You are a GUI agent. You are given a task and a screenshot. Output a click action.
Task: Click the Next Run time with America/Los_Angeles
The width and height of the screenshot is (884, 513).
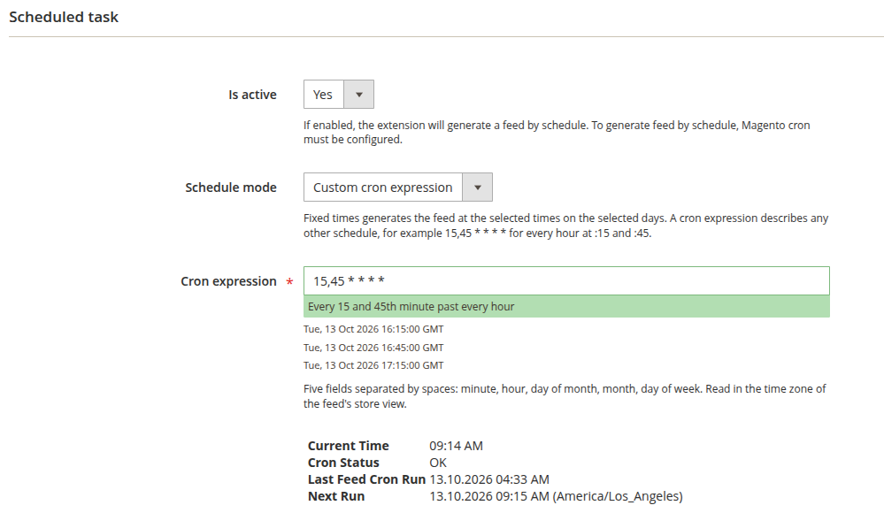point(556,497)
